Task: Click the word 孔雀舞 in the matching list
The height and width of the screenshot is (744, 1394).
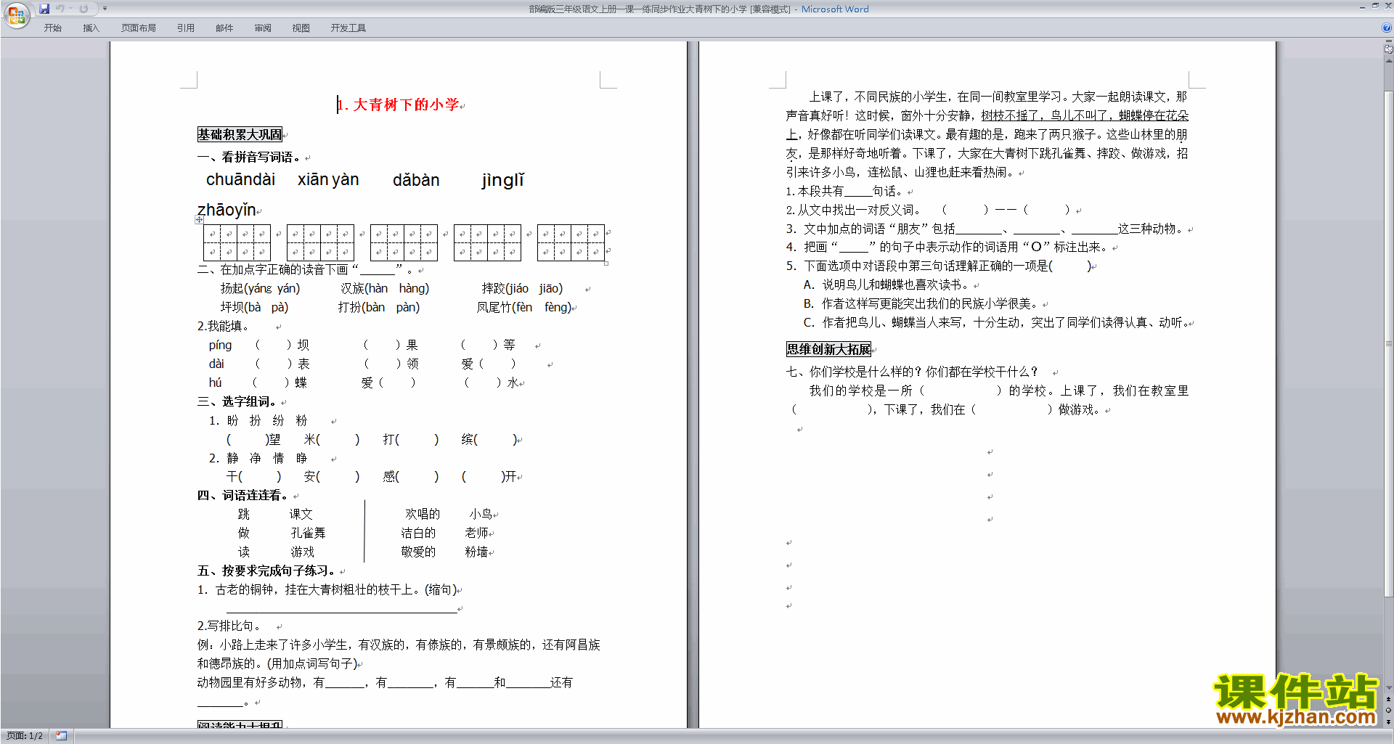Action: tap(308, 534)
